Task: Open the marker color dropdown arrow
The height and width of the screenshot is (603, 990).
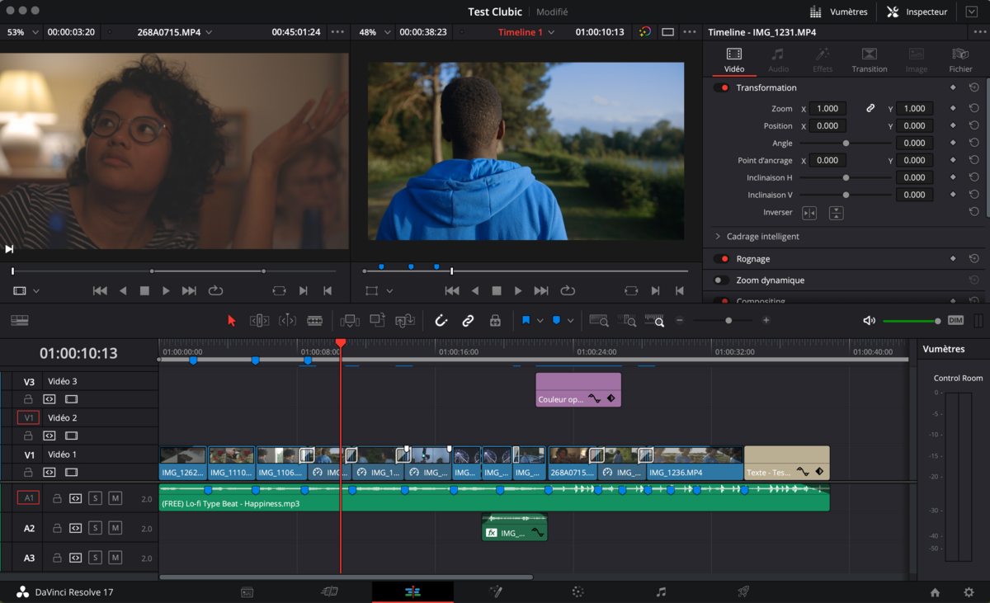Action: 570,321
